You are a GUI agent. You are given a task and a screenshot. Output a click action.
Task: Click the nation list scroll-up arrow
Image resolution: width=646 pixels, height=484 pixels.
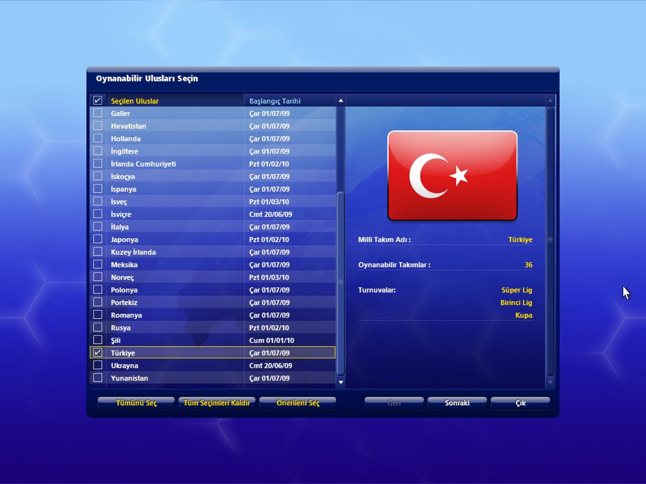point(341,100)
